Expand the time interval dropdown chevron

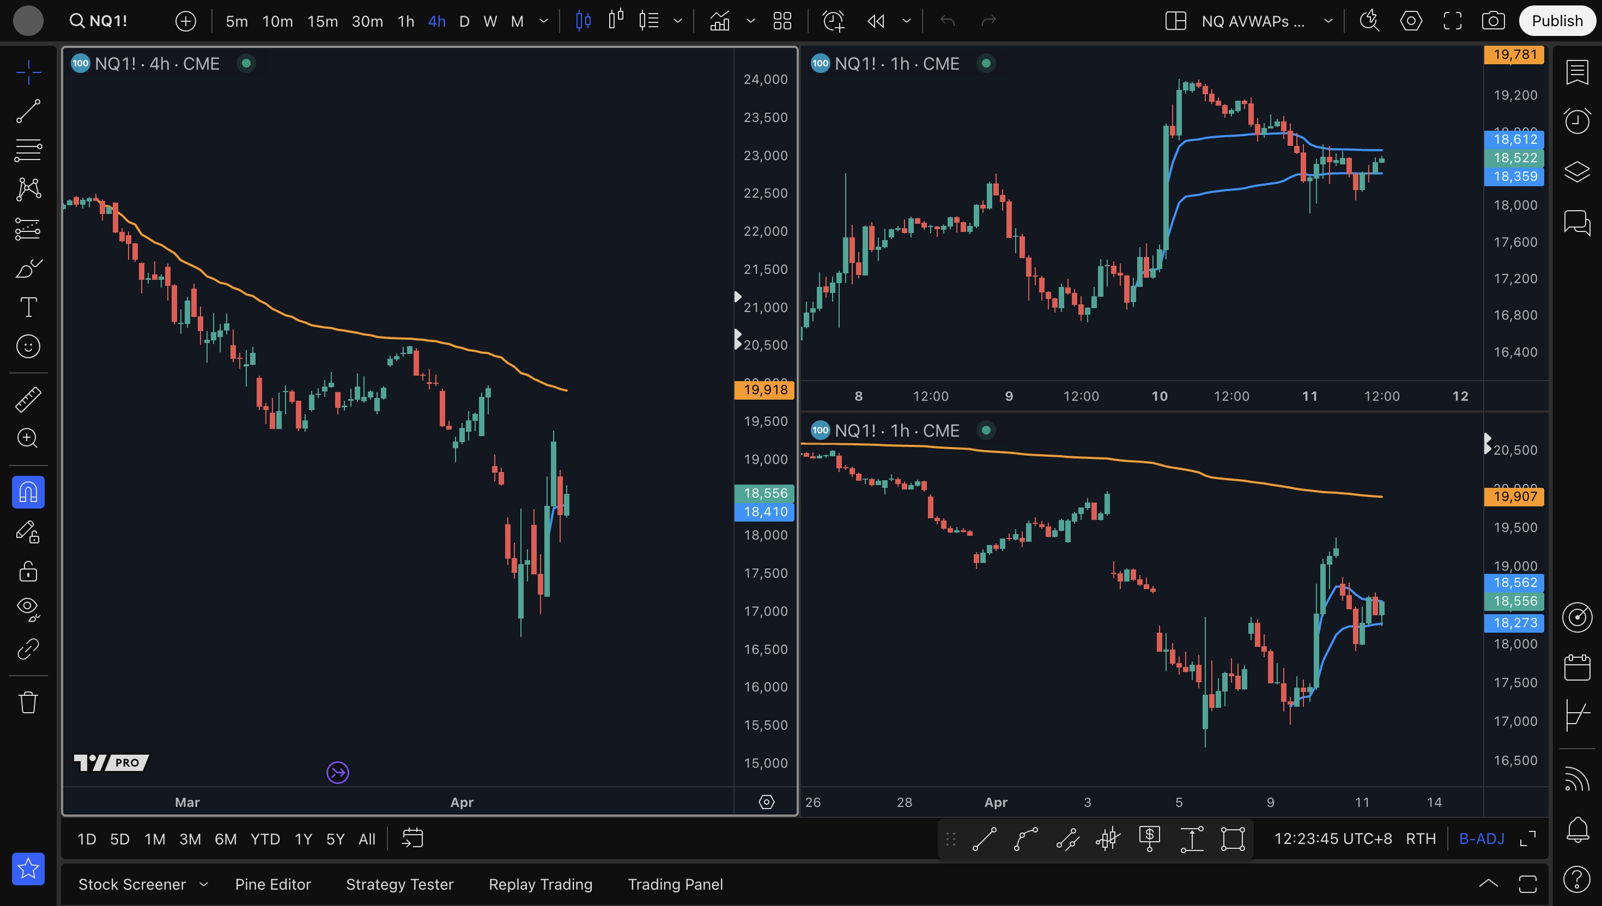[x=544, y=21]
